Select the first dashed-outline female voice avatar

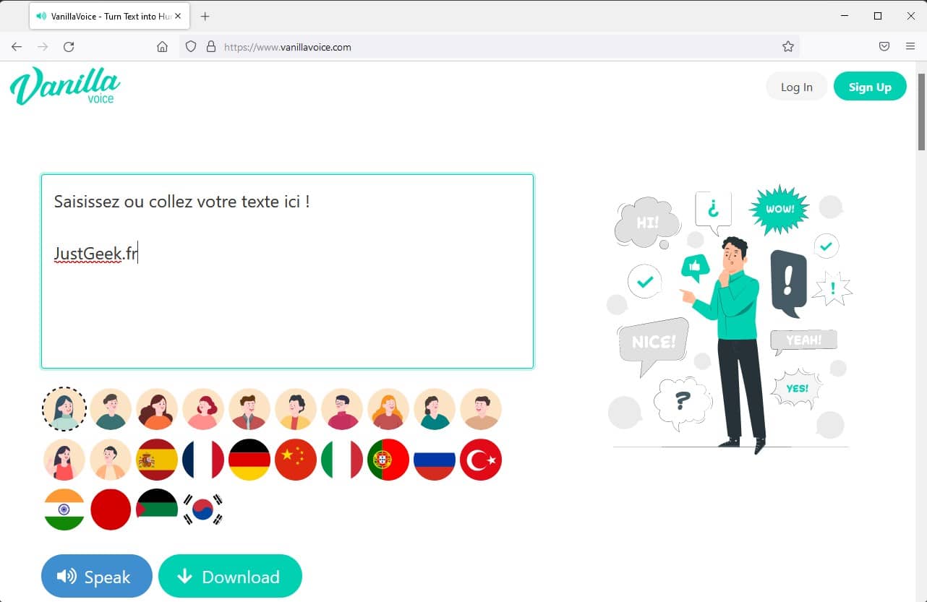click(64, 409)
